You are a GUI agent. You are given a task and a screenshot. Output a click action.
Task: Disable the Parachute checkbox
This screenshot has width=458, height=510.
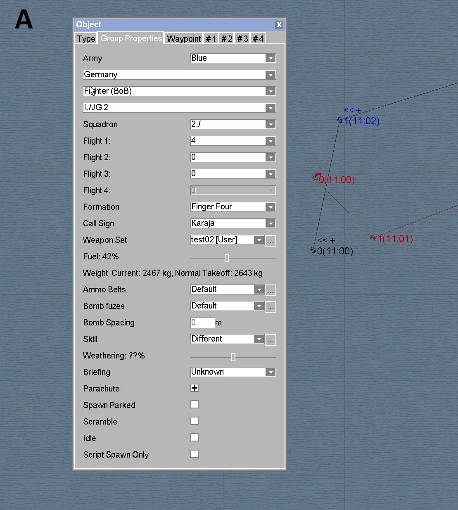point(195,388)
